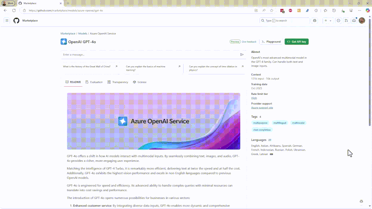Open the time dilation prompt arrow

coord(242,66)
